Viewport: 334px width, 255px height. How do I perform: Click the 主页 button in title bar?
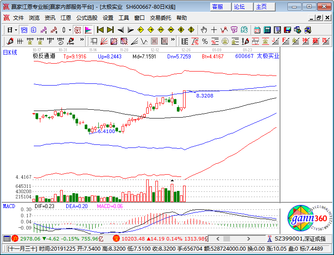(x=264, y=7)
